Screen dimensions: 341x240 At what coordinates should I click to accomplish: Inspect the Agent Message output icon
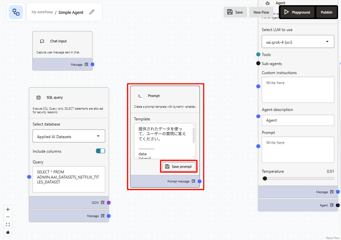pyautogui.click(x=332, y=192)
